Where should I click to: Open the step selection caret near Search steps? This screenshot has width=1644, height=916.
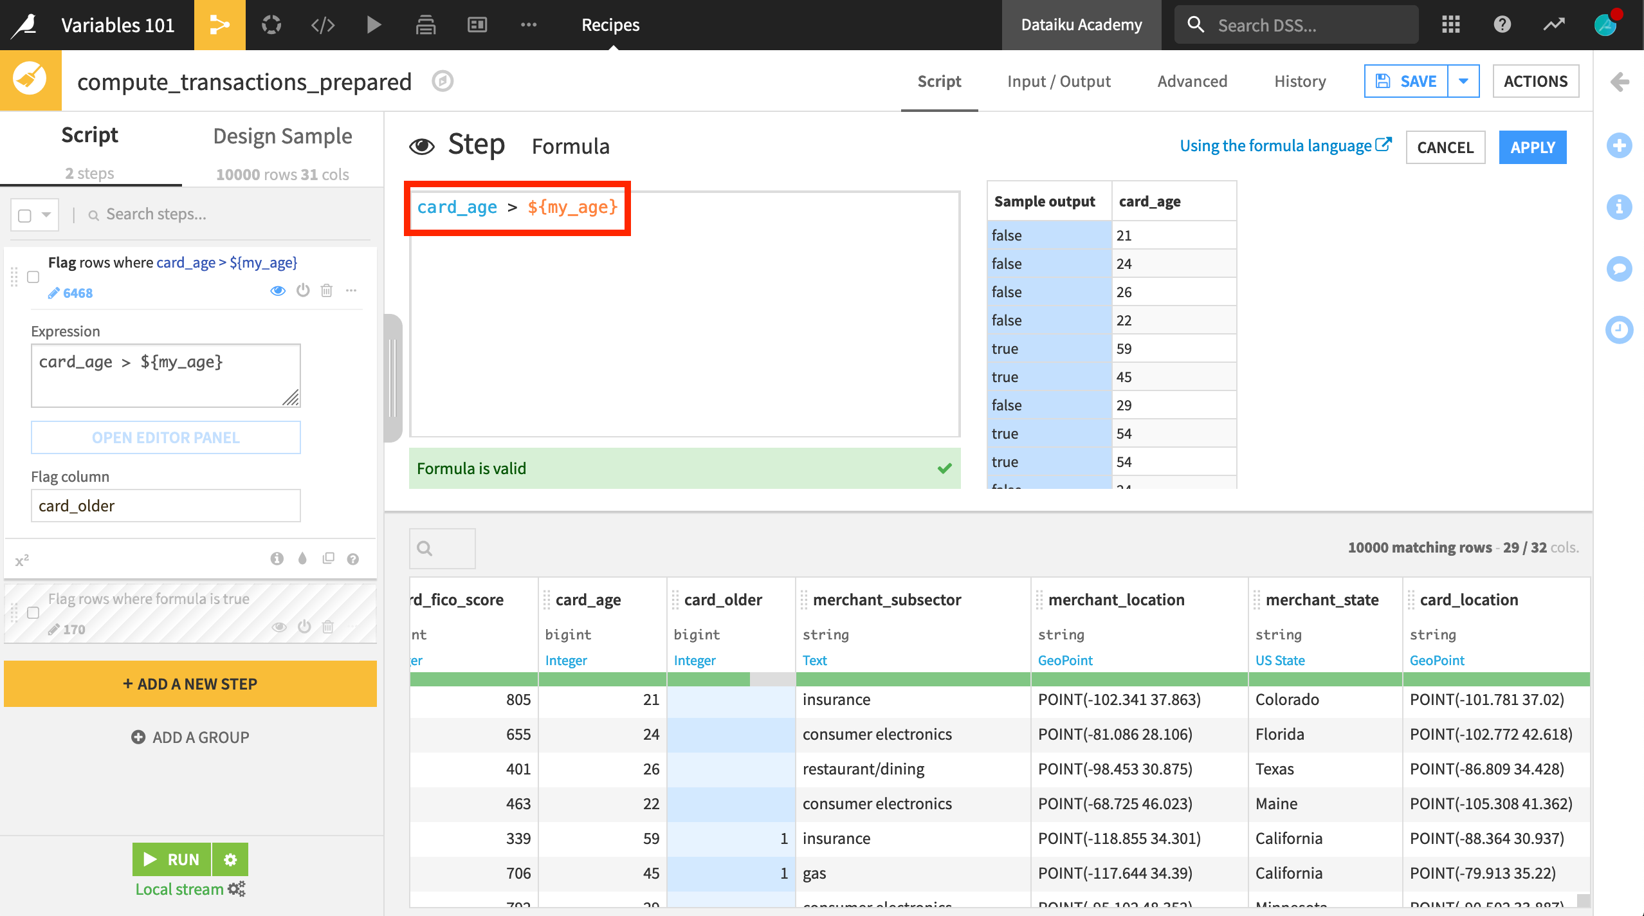click(45, 214)
